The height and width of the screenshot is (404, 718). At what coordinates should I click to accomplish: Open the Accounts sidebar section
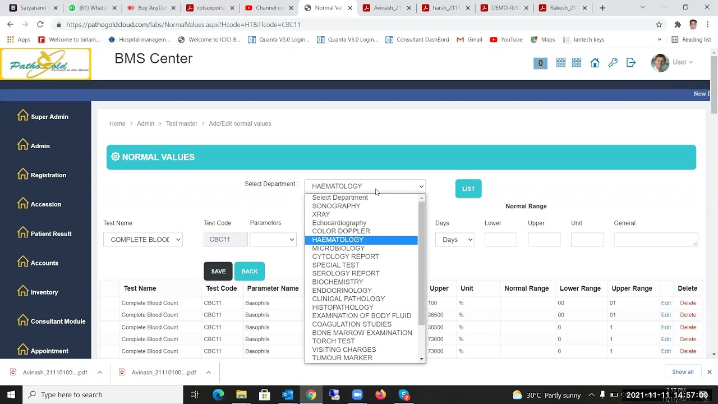(38, 263)
